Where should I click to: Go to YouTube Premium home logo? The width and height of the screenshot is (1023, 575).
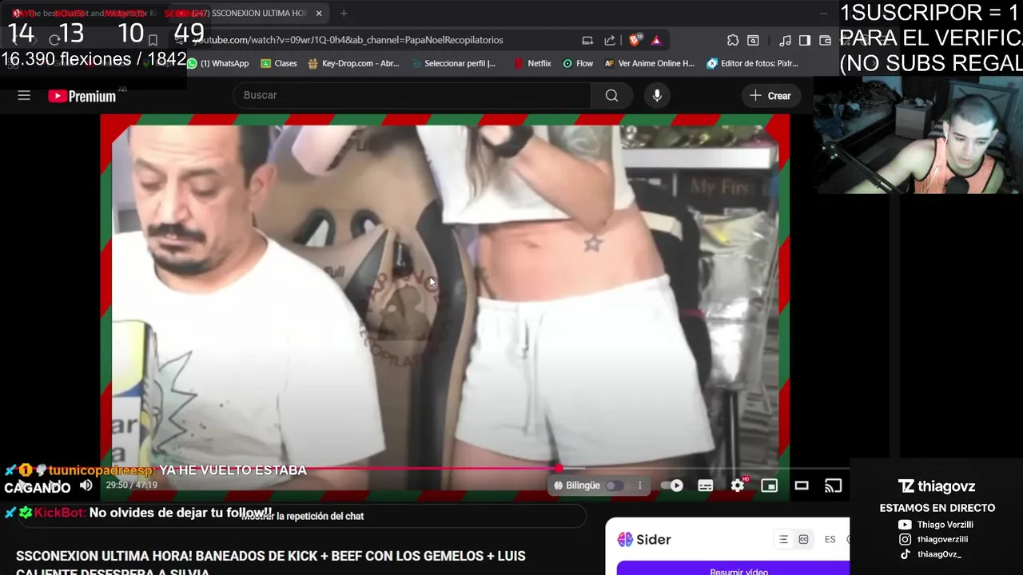tap(82, 96)
